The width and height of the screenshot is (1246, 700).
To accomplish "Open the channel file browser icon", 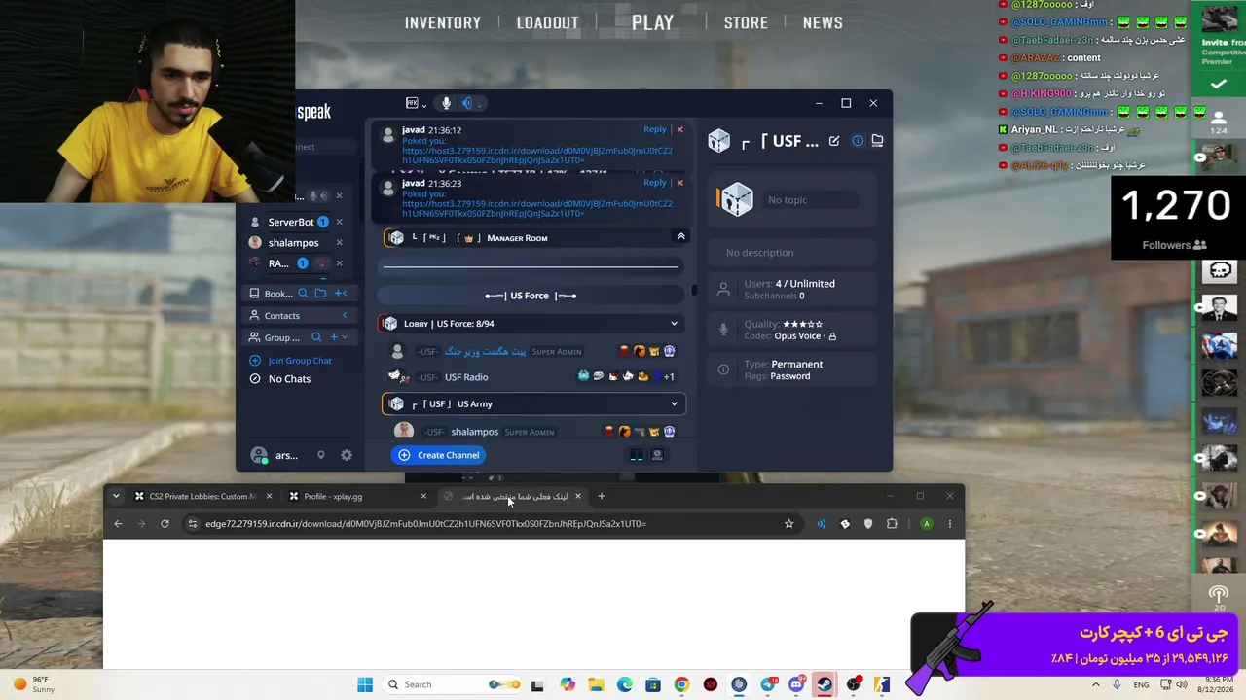I will [877, 141].
